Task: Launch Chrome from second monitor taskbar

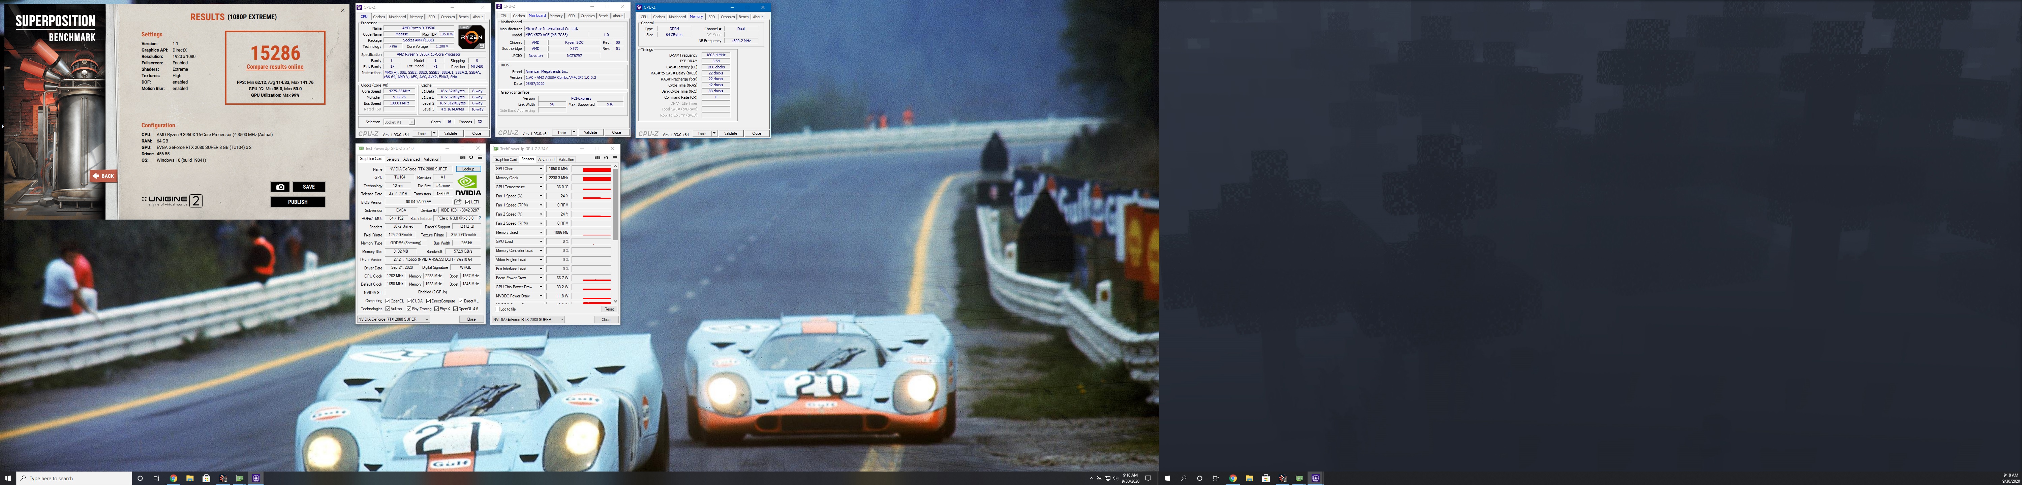Action: coord(1232,478)
